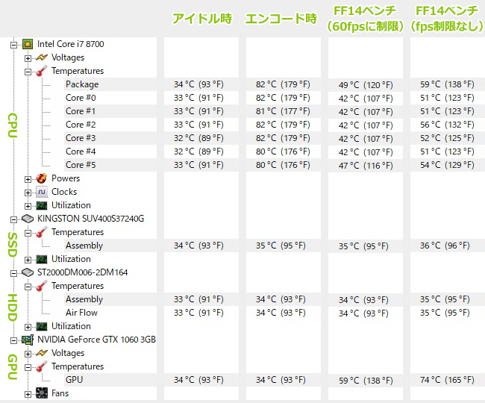Click the GPU Temperatures thermometer icon under NVIDIA
The width and height of the screenshot is (485, 403).
[x=42, y=367]
